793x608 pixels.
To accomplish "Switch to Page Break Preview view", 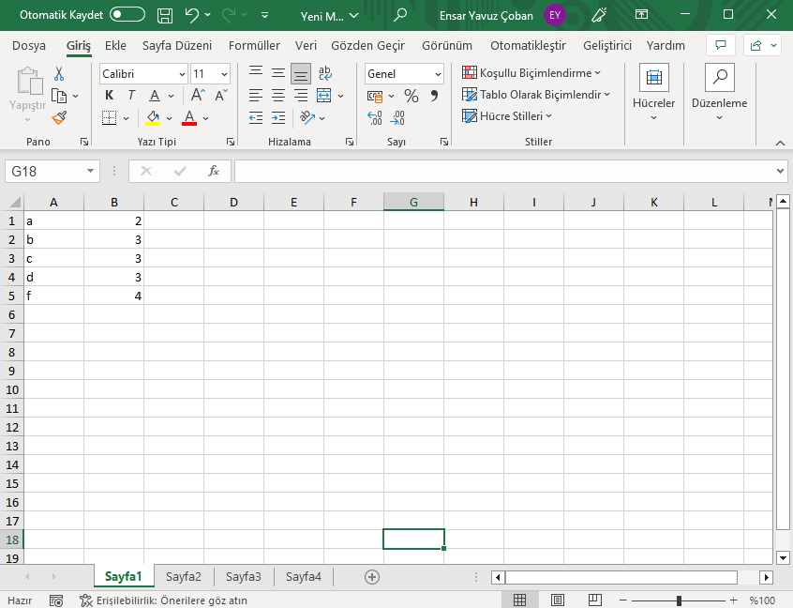I will [x=595, y=600].
